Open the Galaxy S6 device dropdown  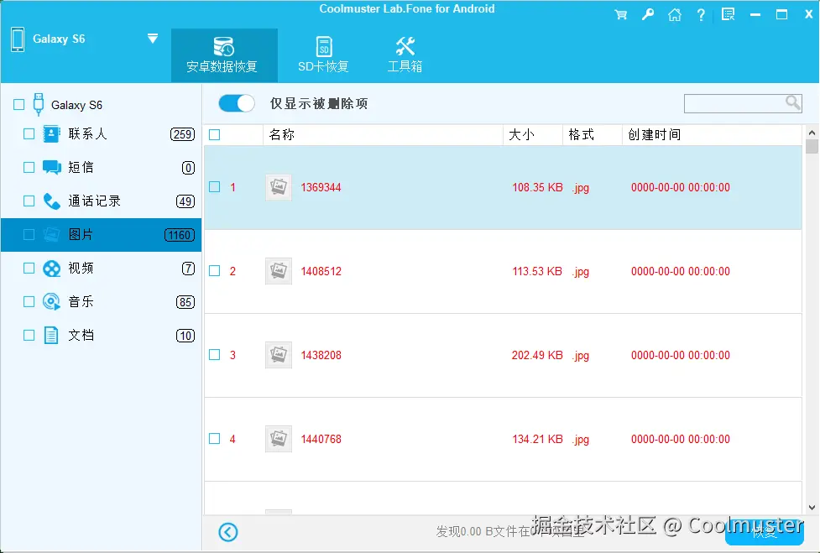coord(152,38)
